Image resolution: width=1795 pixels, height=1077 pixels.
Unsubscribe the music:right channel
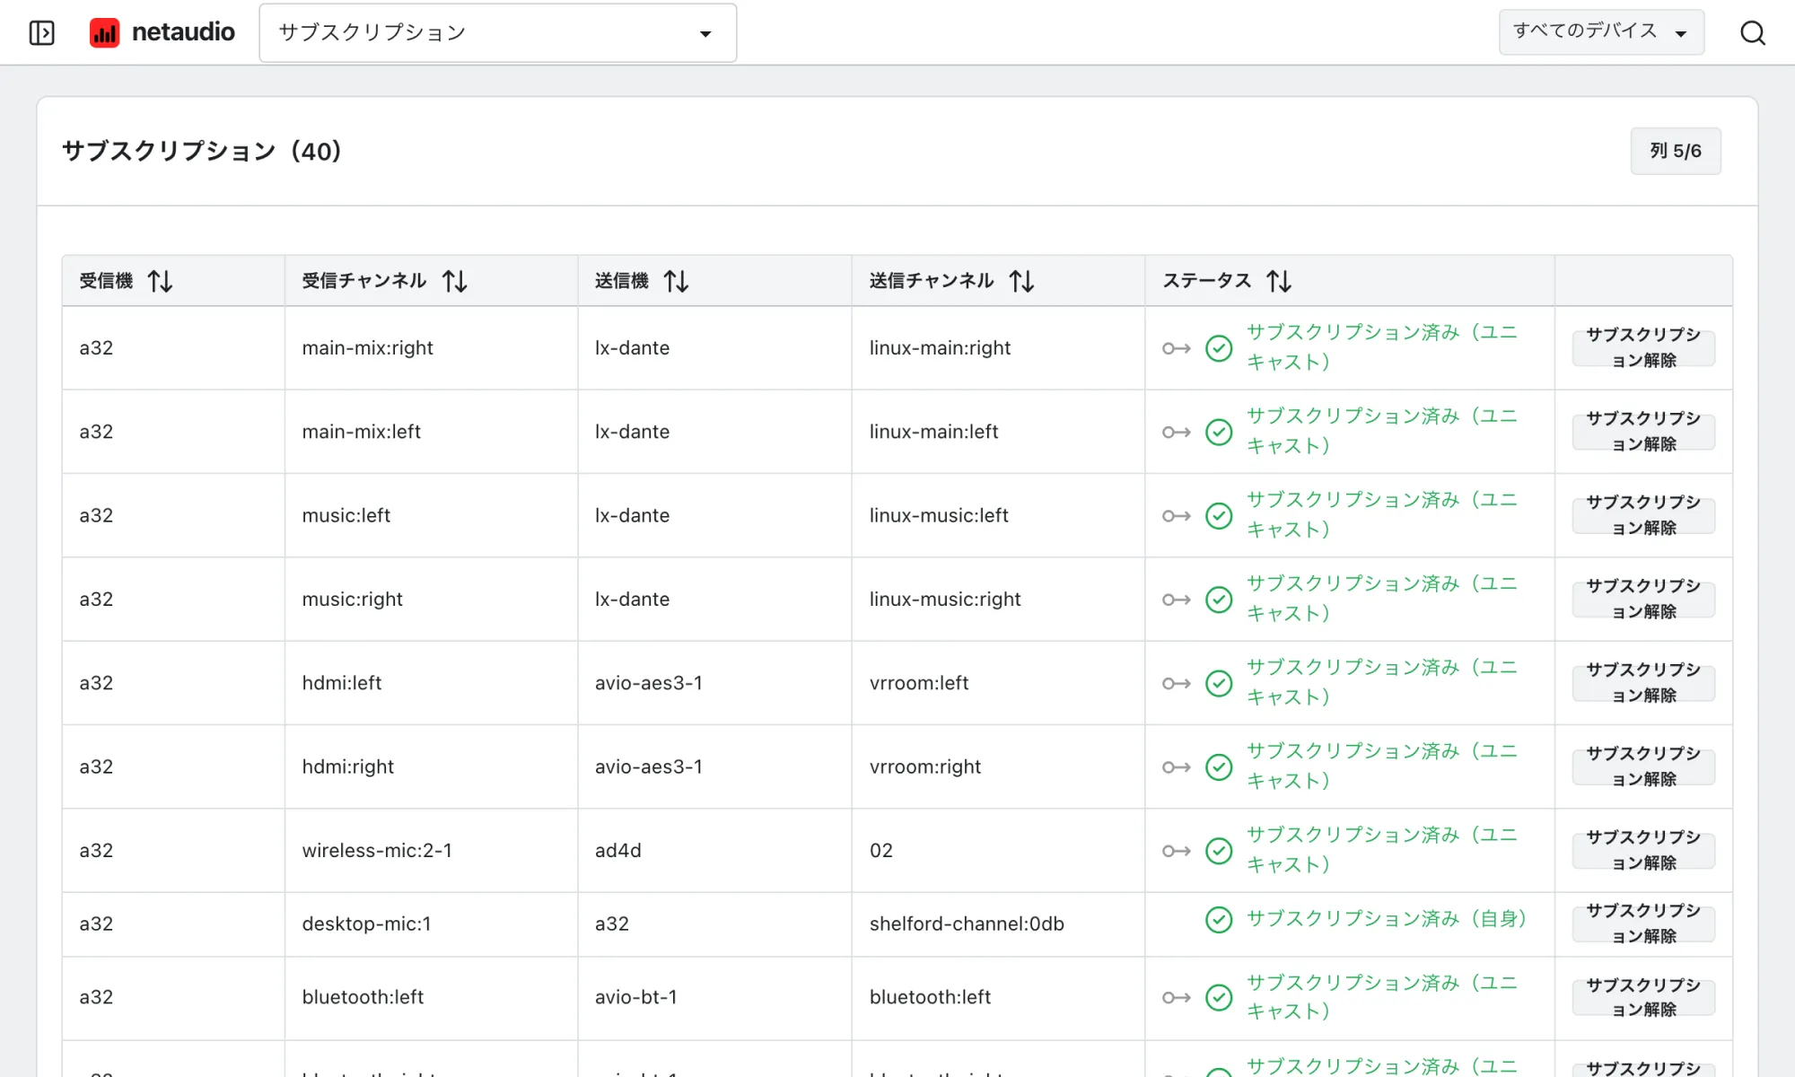click(x=1643, y=600)
